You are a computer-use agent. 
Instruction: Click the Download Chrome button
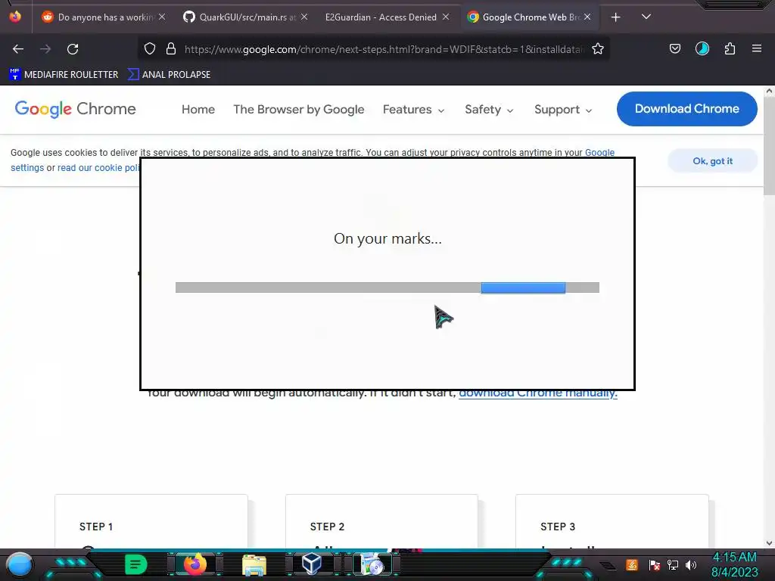coord(686,109)
